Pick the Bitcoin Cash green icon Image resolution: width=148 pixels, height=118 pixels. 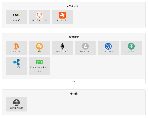(39, 62)
